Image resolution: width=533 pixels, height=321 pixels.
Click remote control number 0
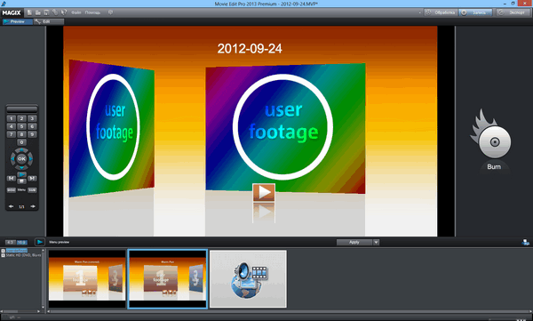point(21,142)
